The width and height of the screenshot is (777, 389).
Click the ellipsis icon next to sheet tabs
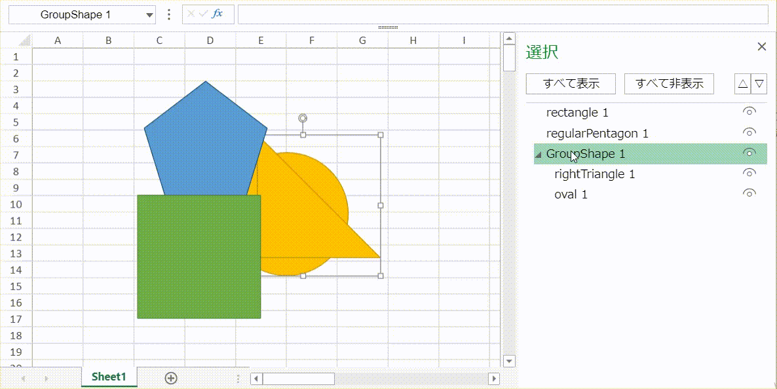238,379
